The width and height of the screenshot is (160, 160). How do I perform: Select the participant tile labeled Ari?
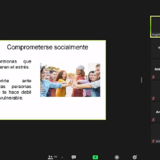click(x=156, y=134)
